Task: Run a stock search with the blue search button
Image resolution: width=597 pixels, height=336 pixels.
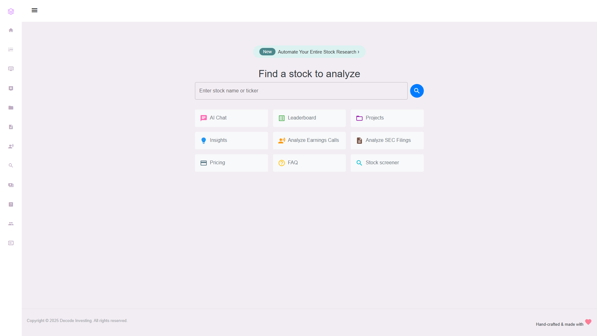Action: pyautogui.click(x=417, y=91)
